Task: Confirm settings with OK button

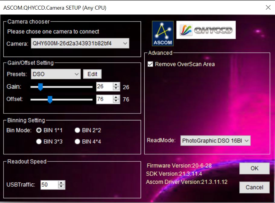Action: (x=254, y=168)
